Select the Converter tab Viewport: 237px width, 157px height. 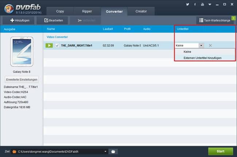pos(114,11)
